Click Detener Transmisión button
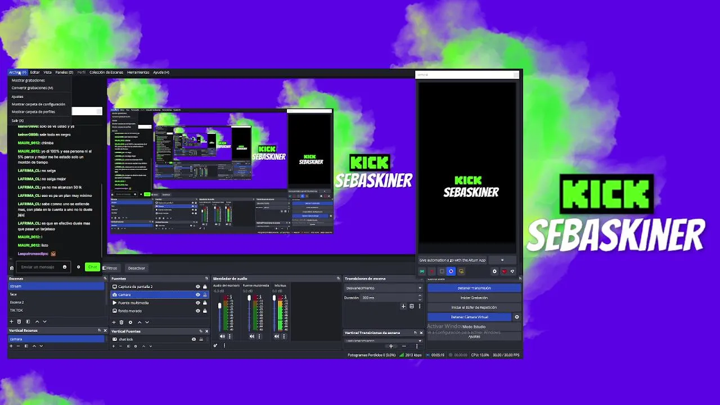 [x=474, y=288]
